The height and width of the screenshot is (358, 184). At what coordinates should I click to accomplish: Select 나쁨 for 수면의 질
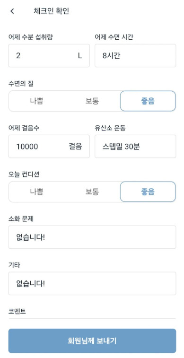point(36,101)
